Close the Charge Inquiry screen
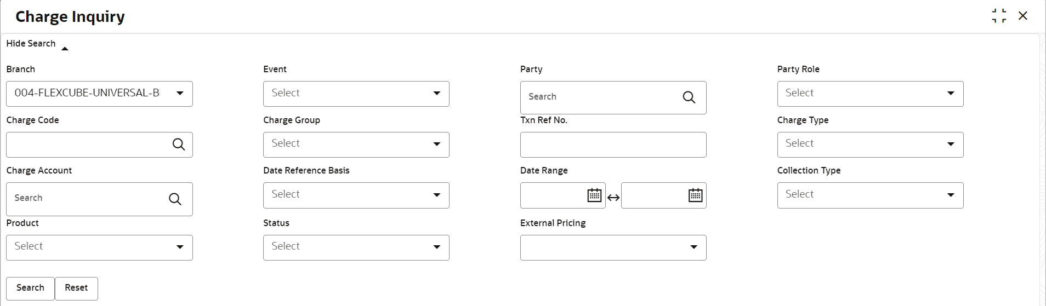Image resolution: width=1046 pixels, height=306 pixels. 1022,16
